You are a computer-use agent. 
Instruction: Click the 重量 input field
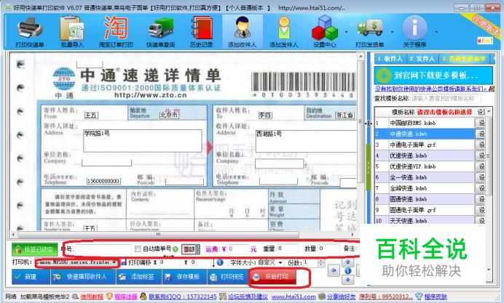tap(288, 249)
